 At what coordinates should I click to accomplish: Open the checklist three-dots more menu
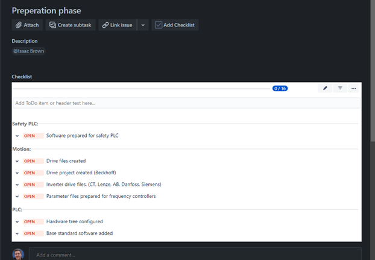[354, 88]
